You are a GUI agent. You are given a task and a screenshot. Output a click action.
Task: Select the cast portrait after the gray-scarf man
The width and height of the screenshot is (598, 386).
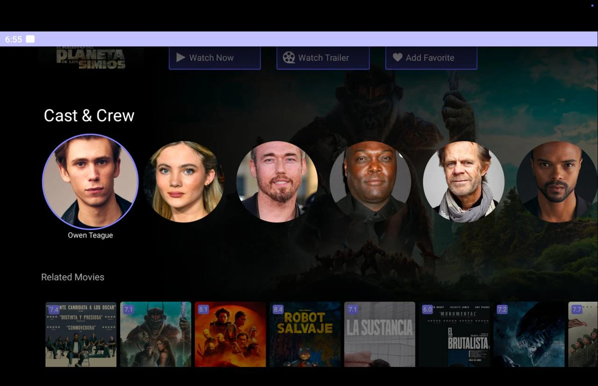pyautogui.click(x=557, y=182)
